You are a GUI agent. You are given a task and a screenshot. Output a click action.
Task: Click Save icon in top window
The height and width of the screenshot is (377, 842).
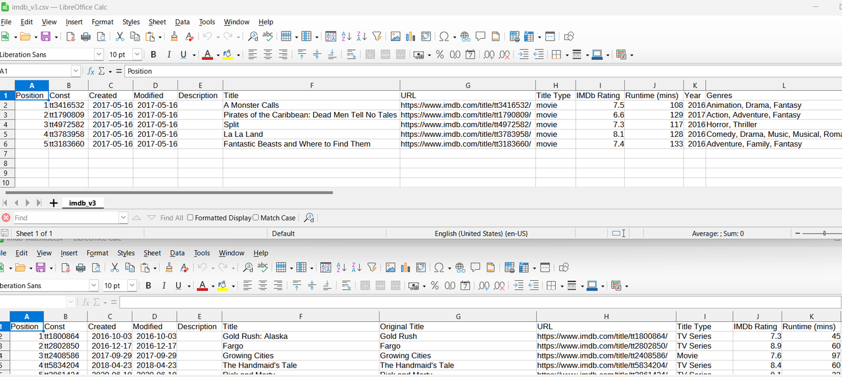tap(45, 36)
